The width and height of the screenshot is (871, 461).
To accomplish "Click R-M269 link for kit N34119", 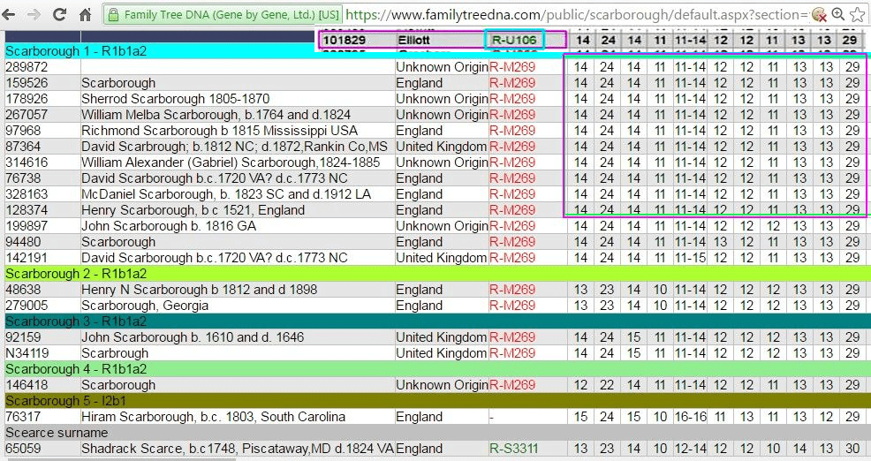I will tap(512, 353).
